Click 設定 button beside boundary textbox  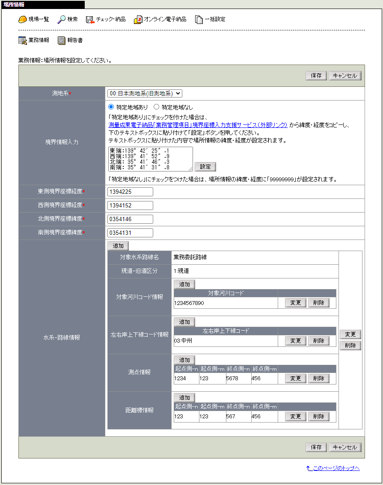pos(205,167)
